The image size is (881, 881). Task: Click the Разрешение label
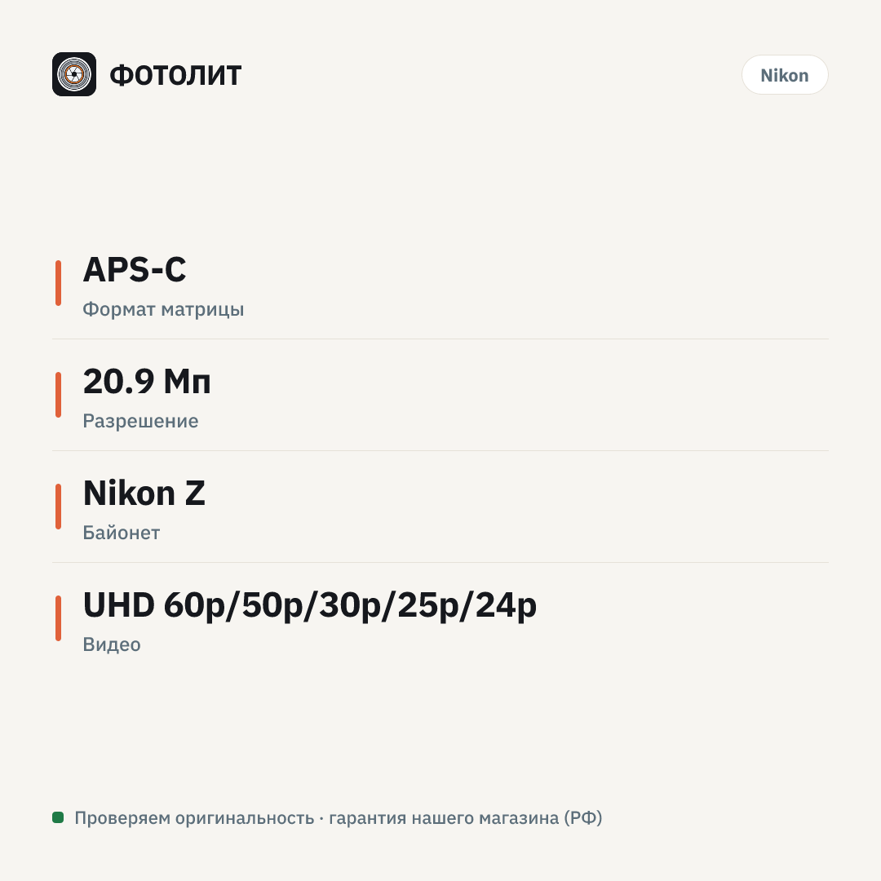(x=140, y=421)
